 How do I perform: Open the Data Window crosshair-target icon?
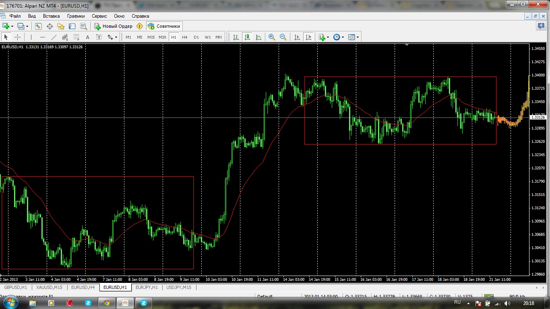tap(50, 26)
